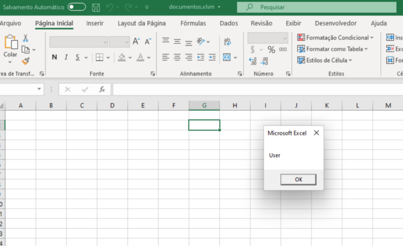Open the Exibir tab
This screenshot has width=403, height=246.
[x=293, y=23]
